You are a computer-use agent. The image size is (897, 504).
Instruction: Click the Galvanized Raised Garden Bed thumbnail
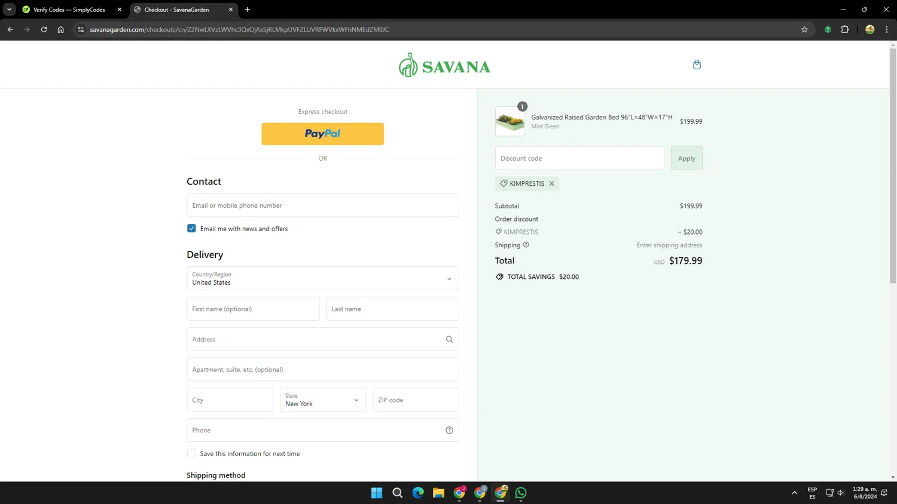[x=510, y=121]
